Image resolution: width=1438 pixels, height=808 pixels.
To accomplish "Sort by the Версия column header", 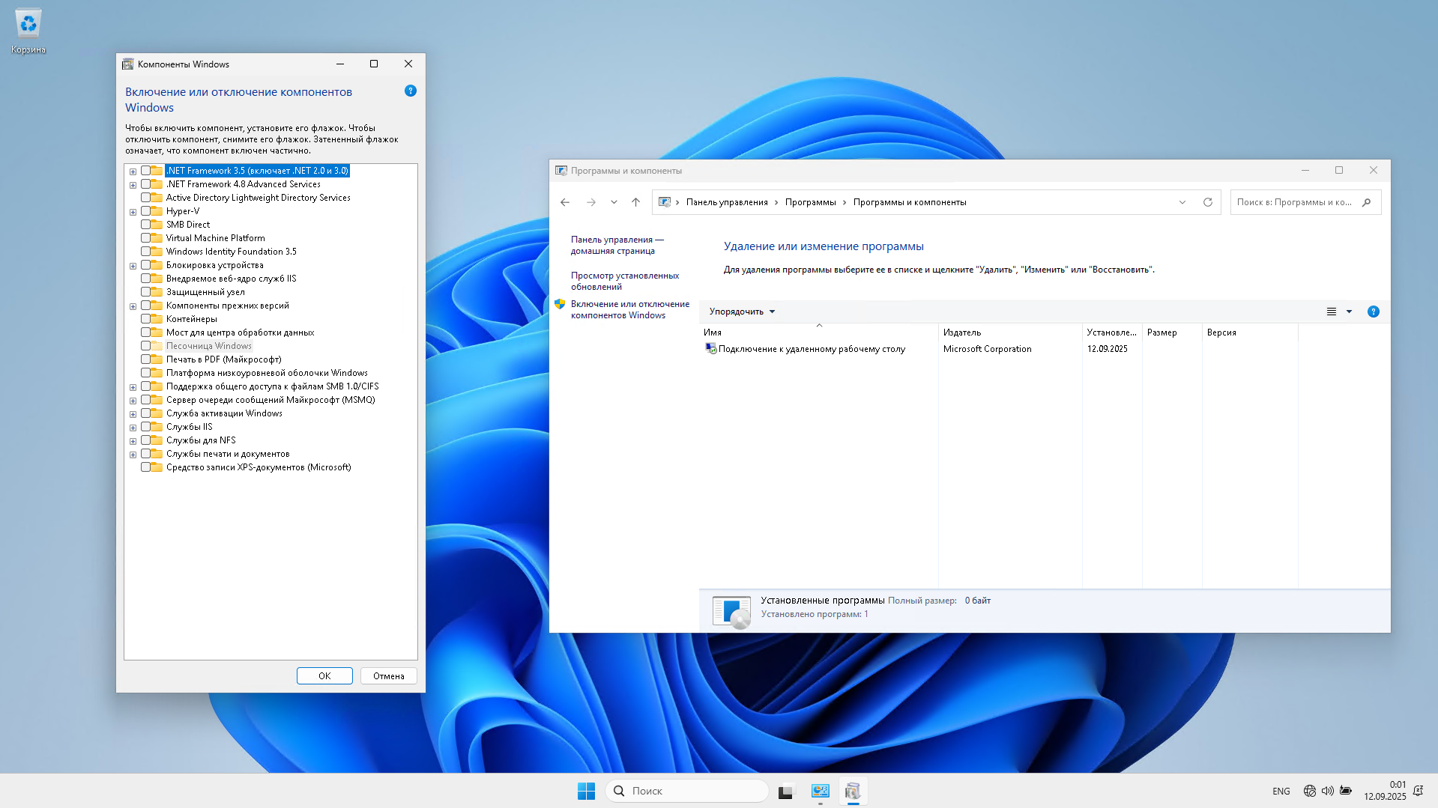I will (1250, 332).
